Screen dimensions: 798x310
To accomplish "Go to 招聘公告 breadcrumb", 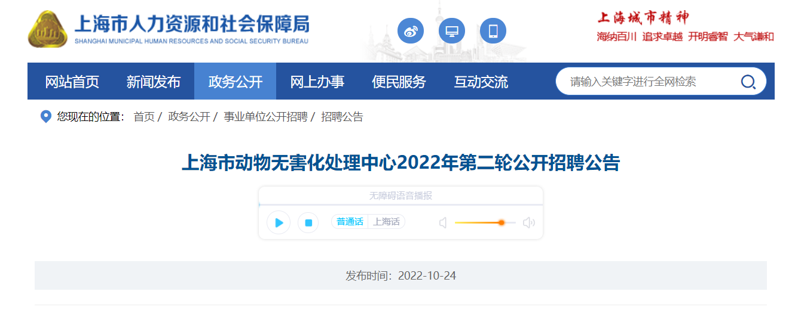I will pyautogui.click(x=342, y=117).
